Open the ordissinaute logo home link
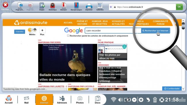Screen dimensions: 187x105 [x=31, y=22]
